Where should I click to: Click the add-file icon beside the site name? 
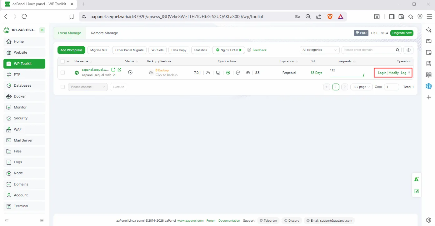pyautogui.click(x=113, y=70)
